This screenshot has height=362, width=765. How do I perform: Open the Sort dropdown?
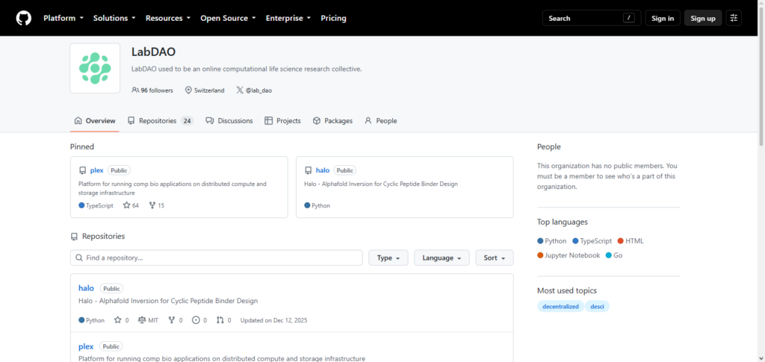[x=495, y=258]
